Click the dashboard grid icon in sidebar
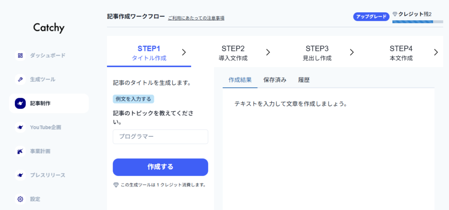Viewport: 449px width, 210px height. (20, 56)
